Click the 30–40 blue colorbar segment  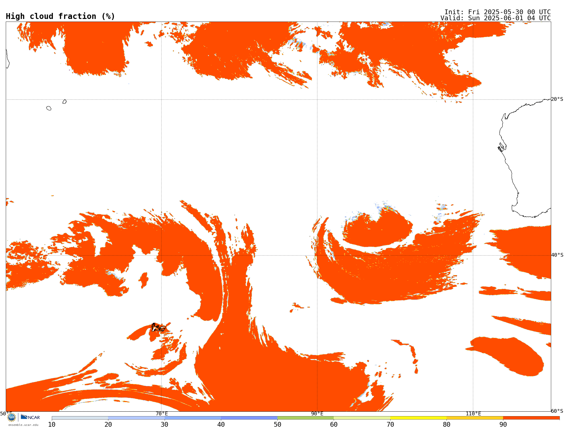point(193,418)
